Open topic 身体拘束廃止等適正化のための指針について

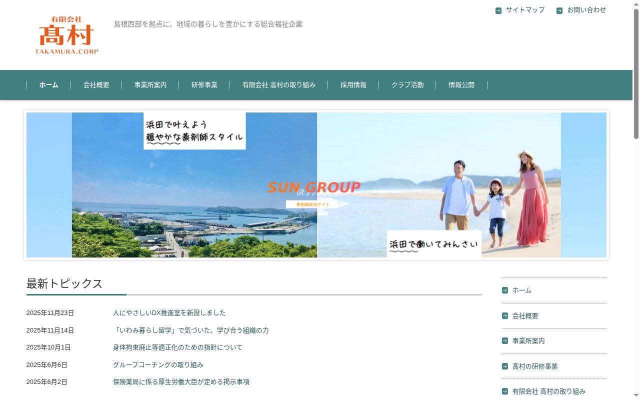[x=177, y=347]
